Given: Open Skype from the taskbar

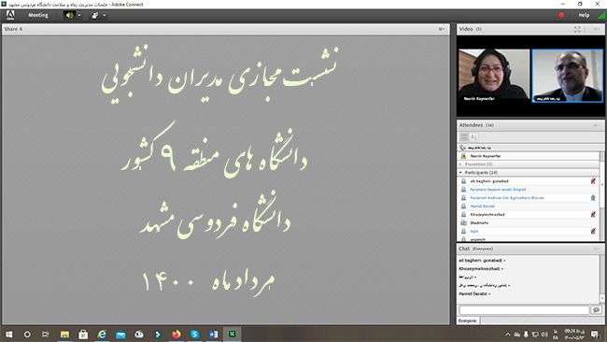Looking at the screenshot, I should click(x=195, y=334).
